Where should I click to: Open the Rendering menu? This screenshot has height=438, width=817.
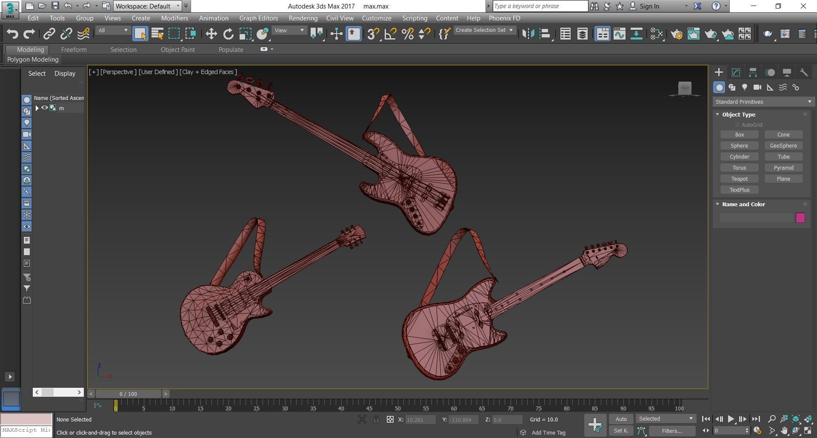(303, 18)
